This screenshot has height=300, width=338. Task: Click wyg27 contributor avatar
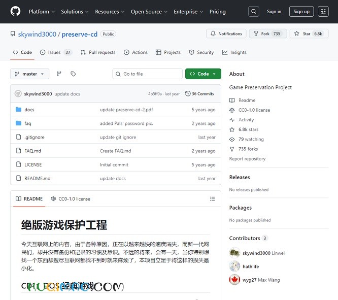(x=234, y=280)
